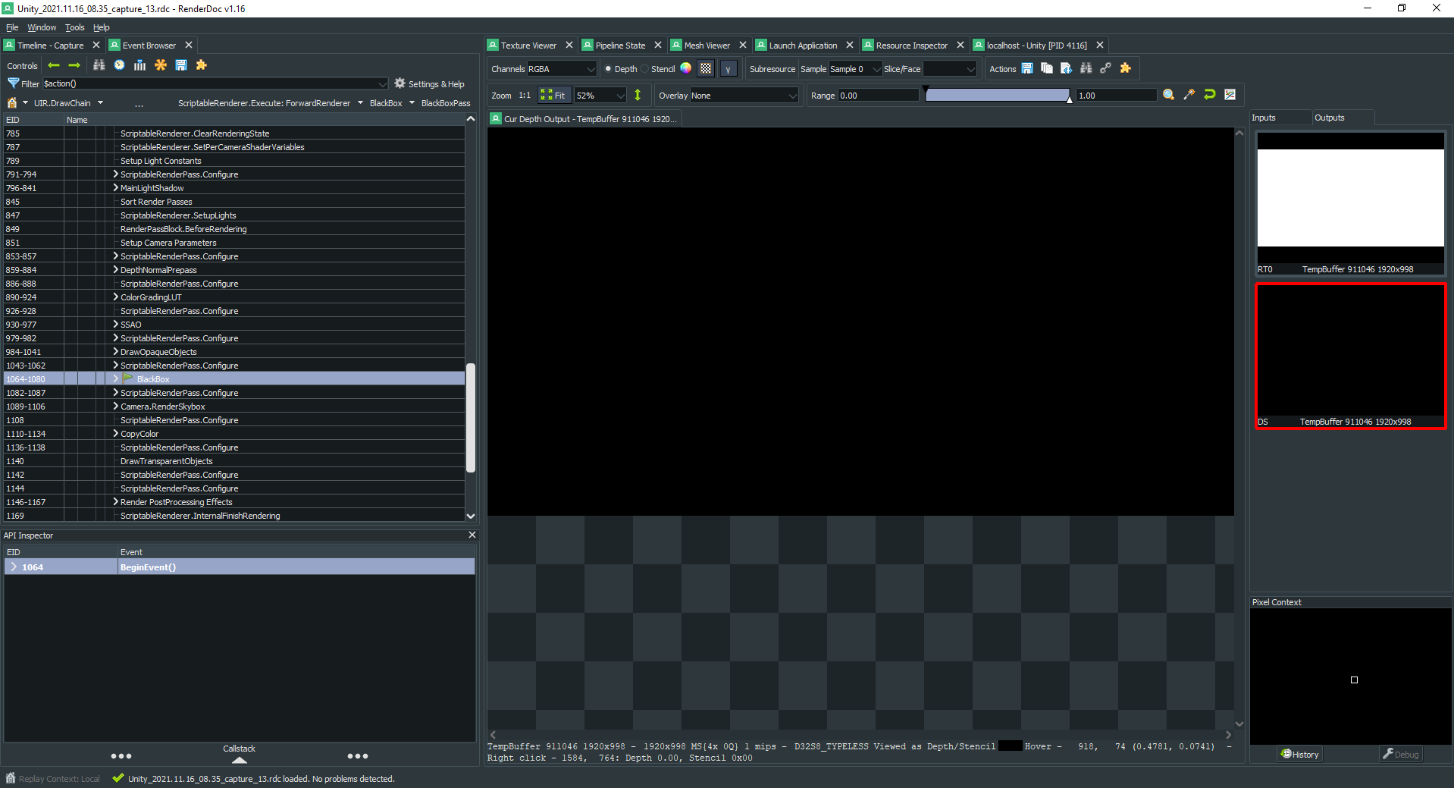
Task: Open the Channels RGBA dropdown
Action: click(561, 69)
